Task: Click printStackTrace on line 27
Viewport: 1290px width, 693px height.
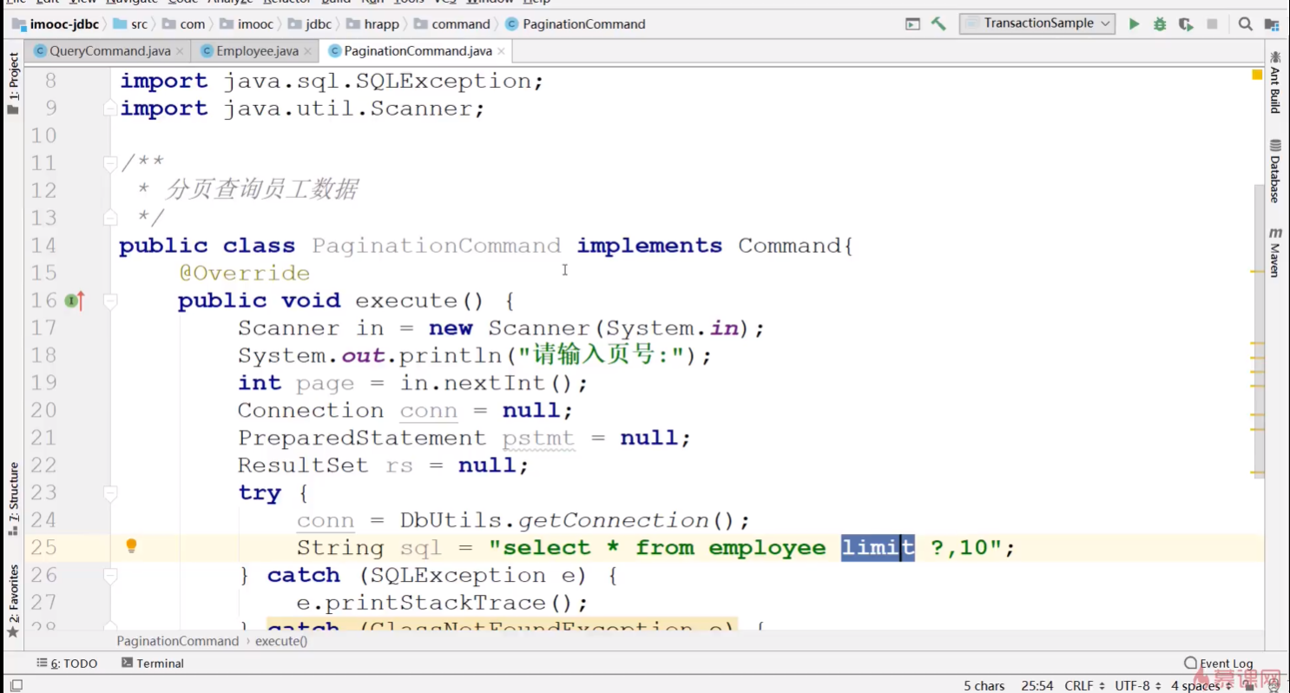Action: tap(435, 603)
